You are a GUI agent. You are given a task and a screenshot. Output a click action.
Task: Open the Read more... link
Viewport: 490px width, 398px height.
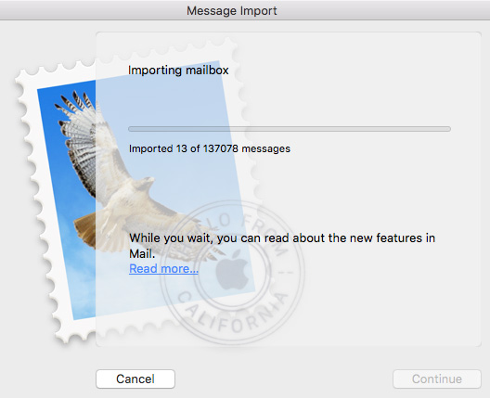(x=163, y=269)
